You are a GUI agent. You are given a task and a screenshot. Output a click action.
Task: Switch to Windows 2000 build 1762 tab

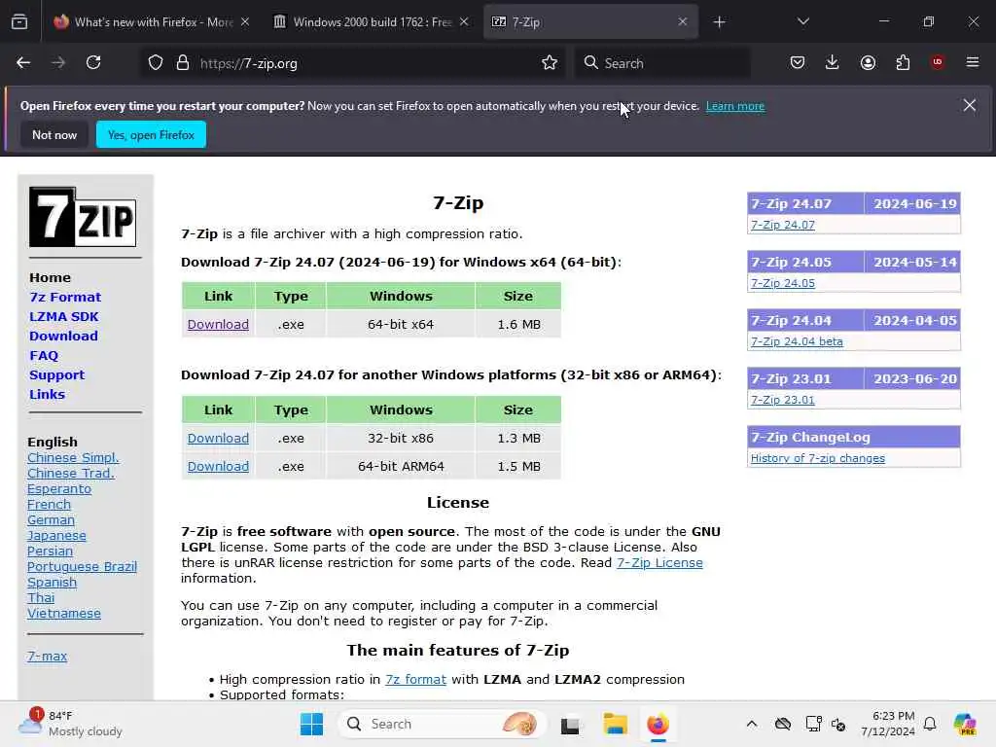coord(373,22)
